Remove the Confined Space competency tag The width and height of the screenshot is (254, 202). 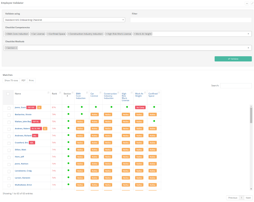48,34
